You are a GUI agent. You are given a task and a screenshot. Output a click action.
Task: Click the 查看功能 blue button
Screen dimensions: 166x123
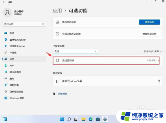(x=149, y=22)
